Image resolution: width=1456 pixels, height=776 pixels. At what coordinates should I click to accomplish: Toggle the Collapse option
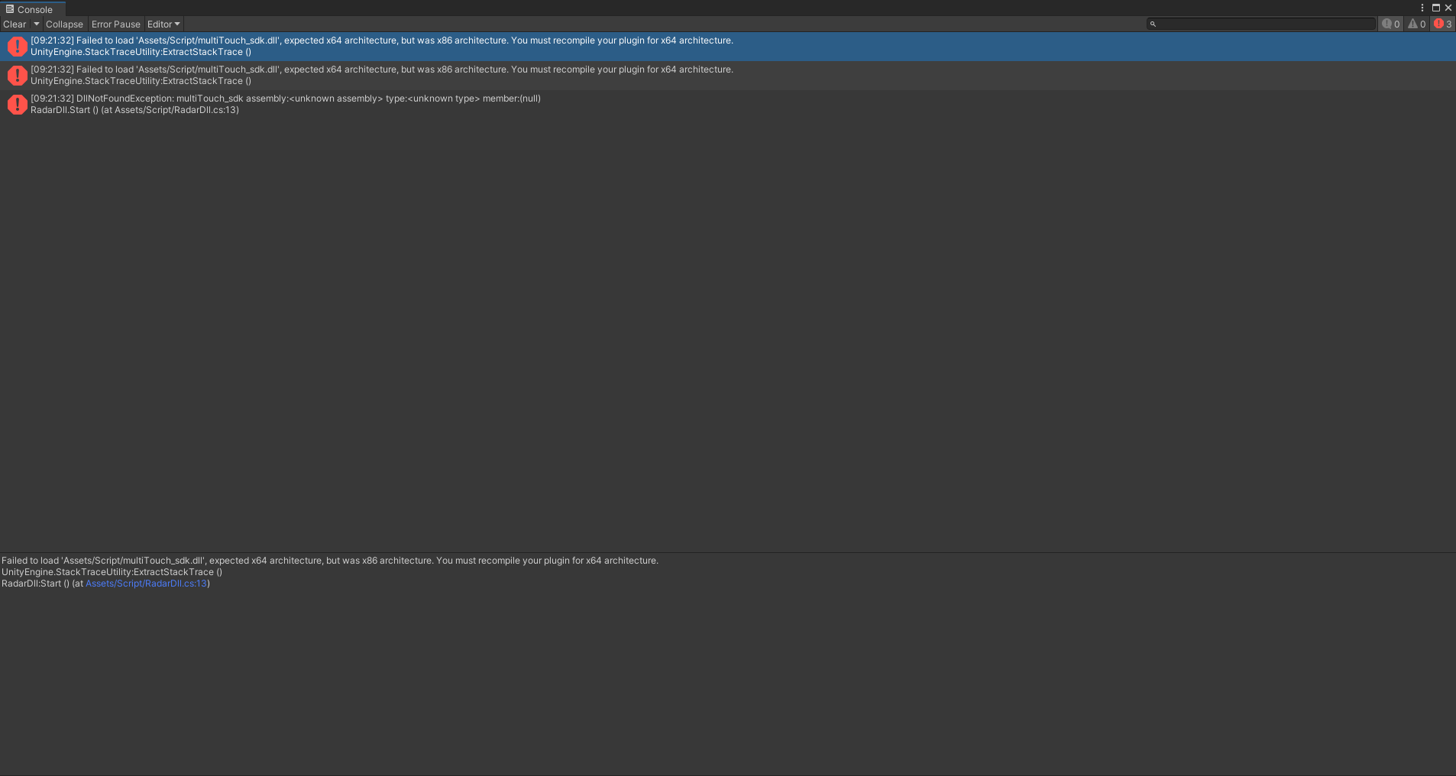pos(64,24)
